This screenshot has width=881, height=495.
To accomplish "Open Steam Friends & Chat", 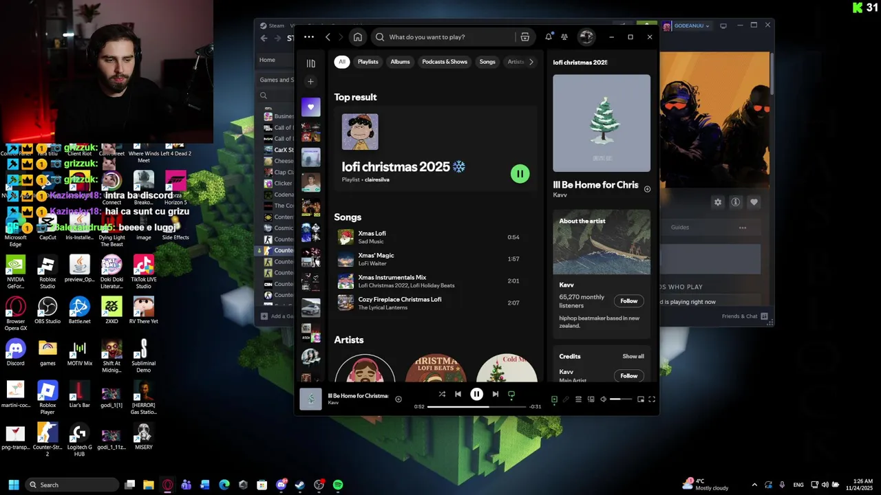I will tap(746, 316).
